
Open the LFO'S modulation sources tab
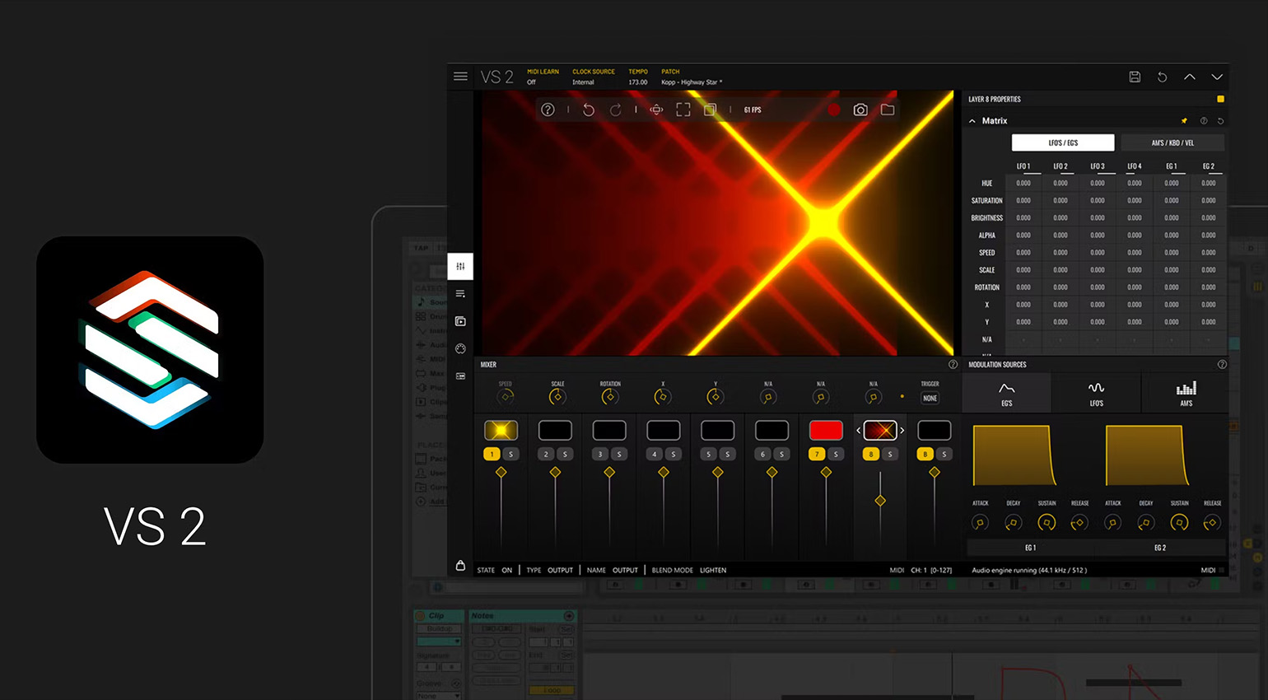[1096, 393]
